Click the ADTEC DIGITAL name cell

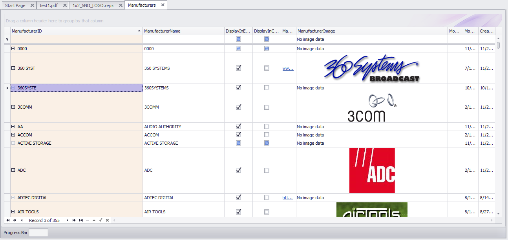pyautogui.click(x=183, y=198)
